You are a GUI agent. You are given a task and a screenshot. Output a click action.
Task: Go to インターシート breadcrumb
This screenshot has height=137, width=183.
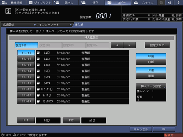[x=55, y=25]
